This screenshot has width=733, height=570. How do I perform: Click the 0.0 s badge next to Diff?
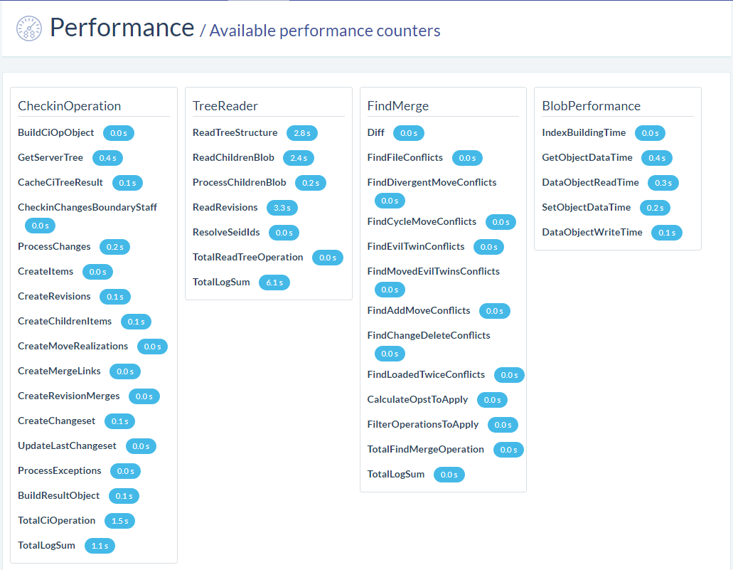coord(409,133)
